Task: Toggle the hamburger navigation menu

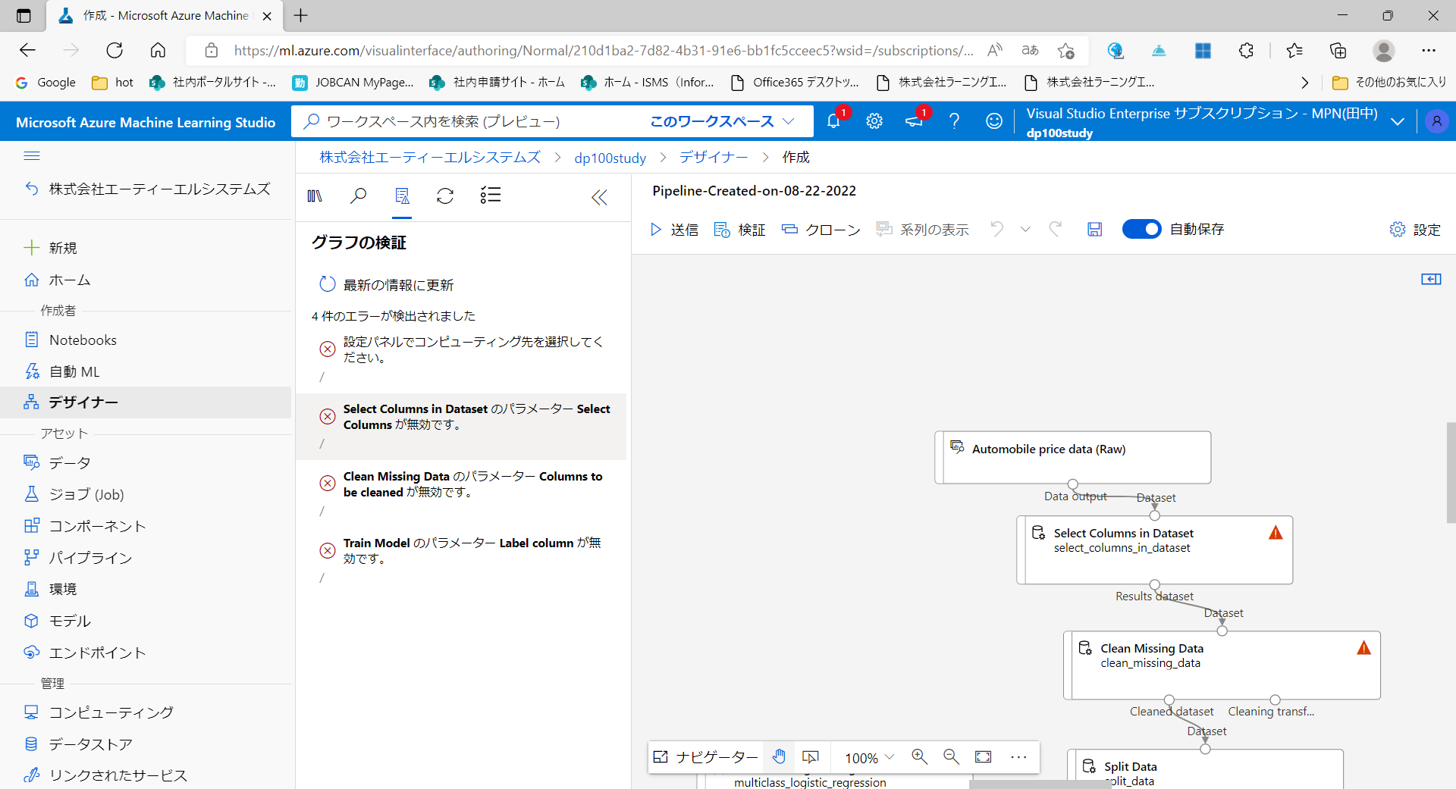Action: click(x=32, y=156)
